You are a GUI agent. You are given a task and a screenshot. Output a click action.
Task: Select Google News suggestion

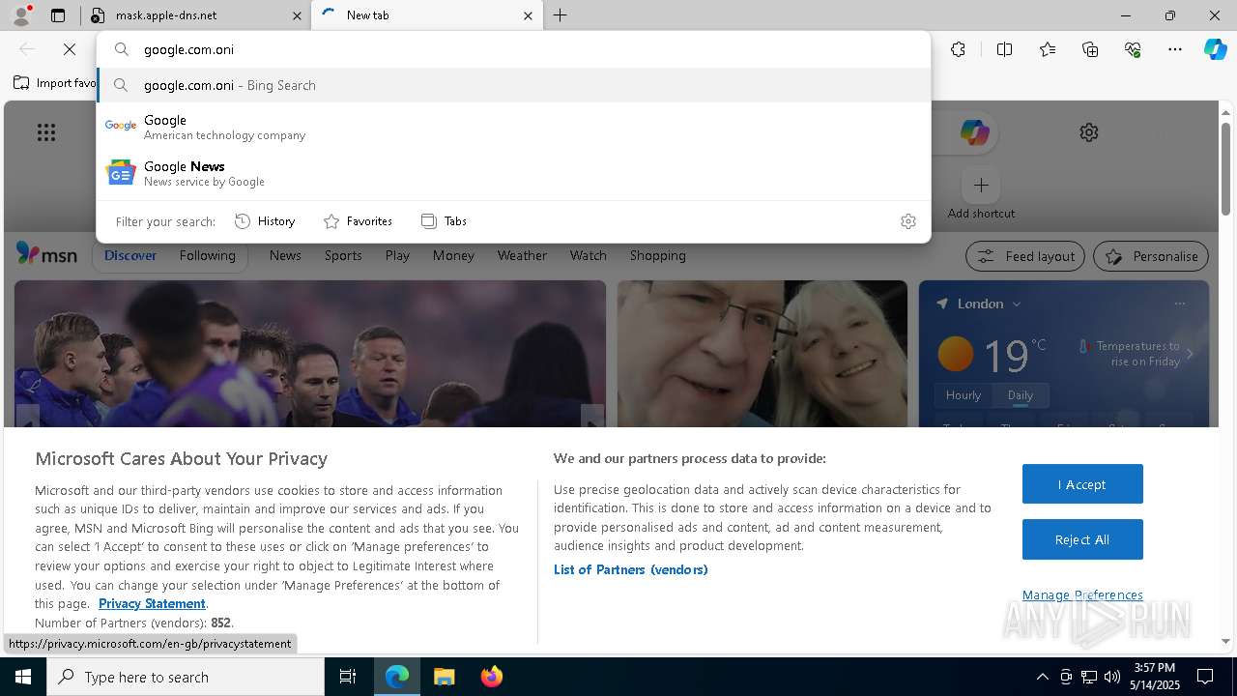pyautogui.click(x=513, y=173)
